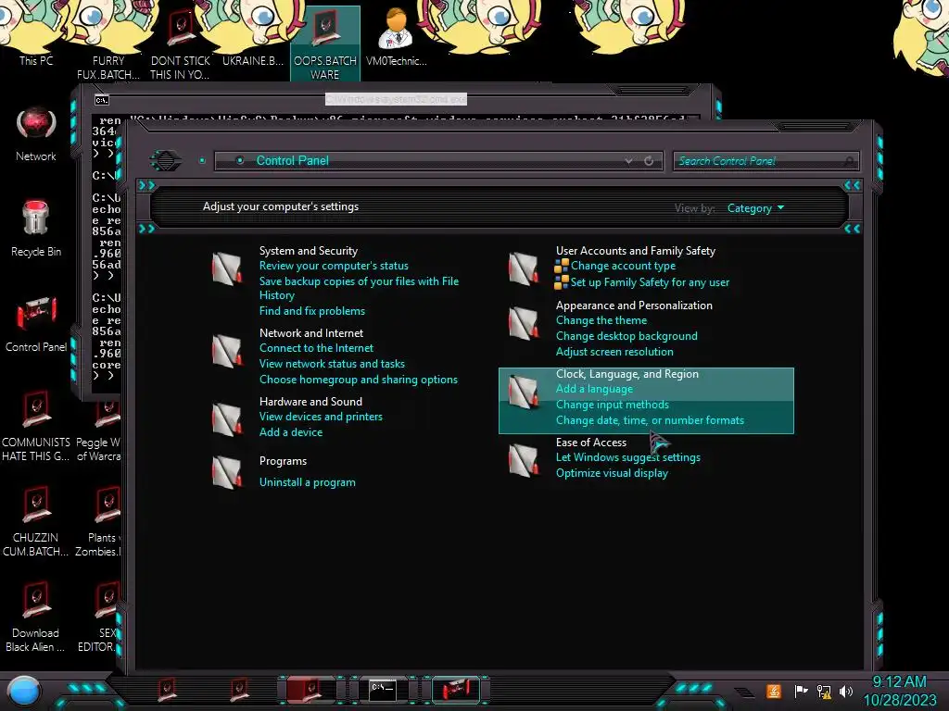Open the Action Center flag tray icon

pos(801,691)
